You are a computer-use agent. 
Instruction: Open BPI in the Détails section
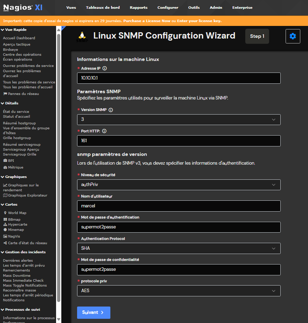(11, 160)
